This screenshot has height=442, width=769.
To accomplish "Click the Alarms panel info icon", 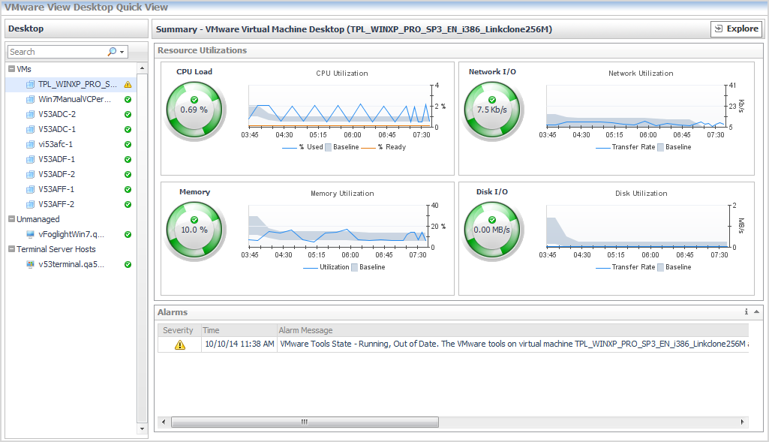I will click(746, 311).
